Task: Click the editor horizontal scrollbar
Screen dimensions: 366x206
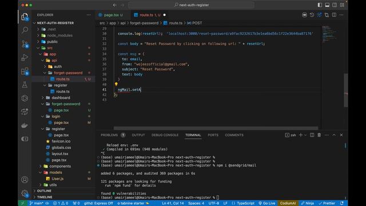Action: [216, 128]
